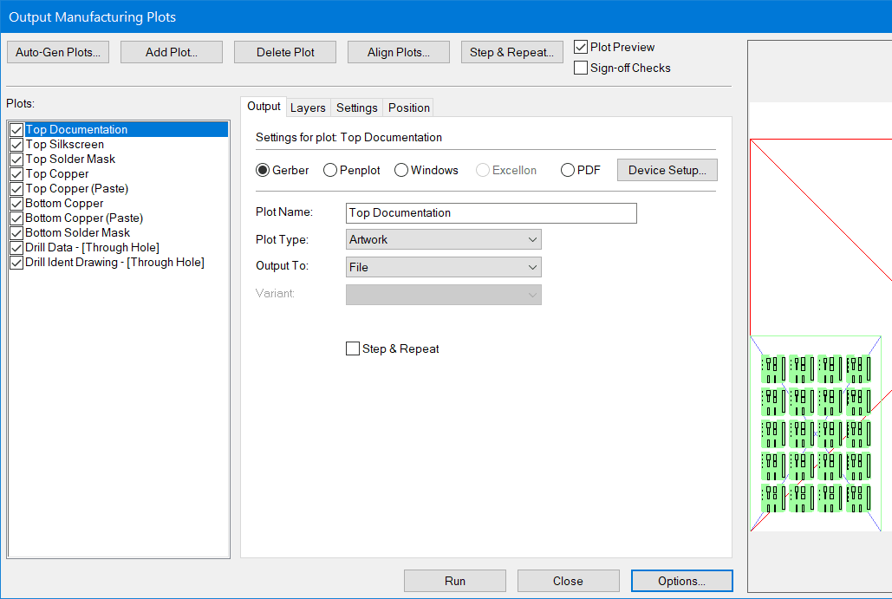Uncheck the Top Copper plot checkbox
Screen dimensions: 892x599
click(x=16, y=174)
